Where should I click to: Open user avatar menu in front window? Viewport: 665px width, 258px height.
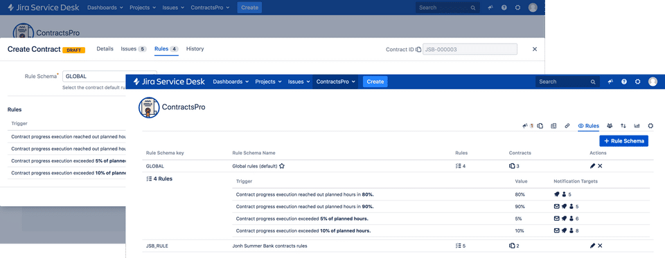(x=653, y=82)
